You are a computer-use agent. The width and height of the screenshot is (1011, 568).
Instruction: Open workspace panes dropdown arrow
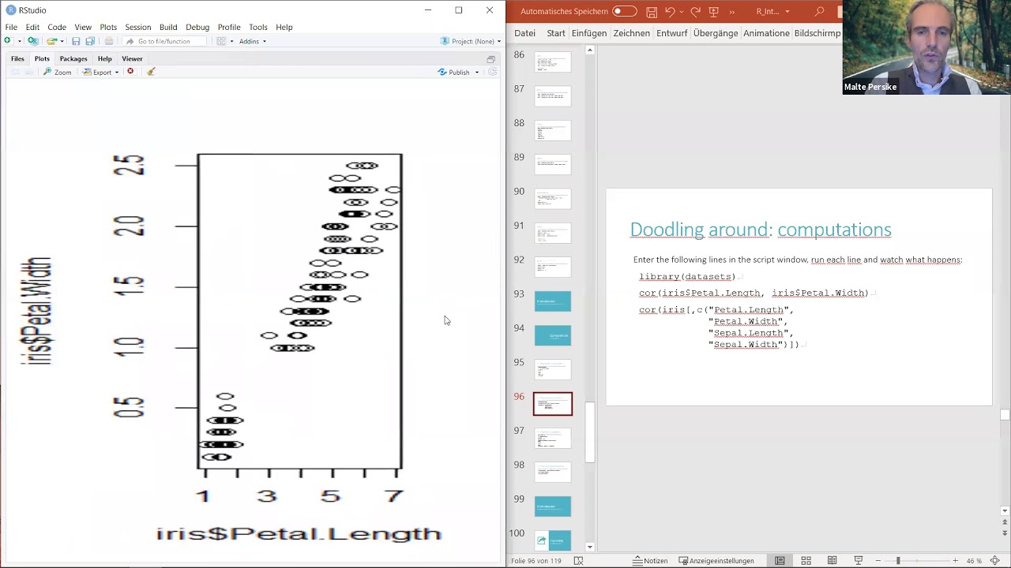coord(231,41)
